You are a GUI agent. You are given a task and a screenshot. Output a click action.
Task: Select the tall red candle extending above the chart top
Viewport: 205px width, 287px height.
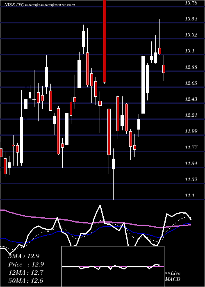[105, 42]
